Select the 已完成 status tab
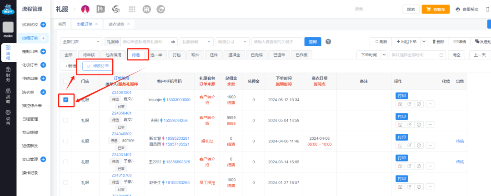The image size is (491, 196). point(256,55)
